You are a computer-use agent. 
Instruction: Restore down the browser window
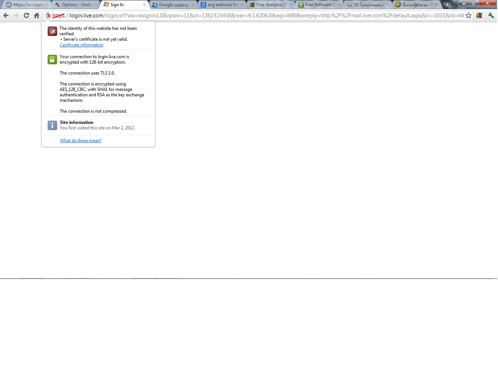coord(473,3)
